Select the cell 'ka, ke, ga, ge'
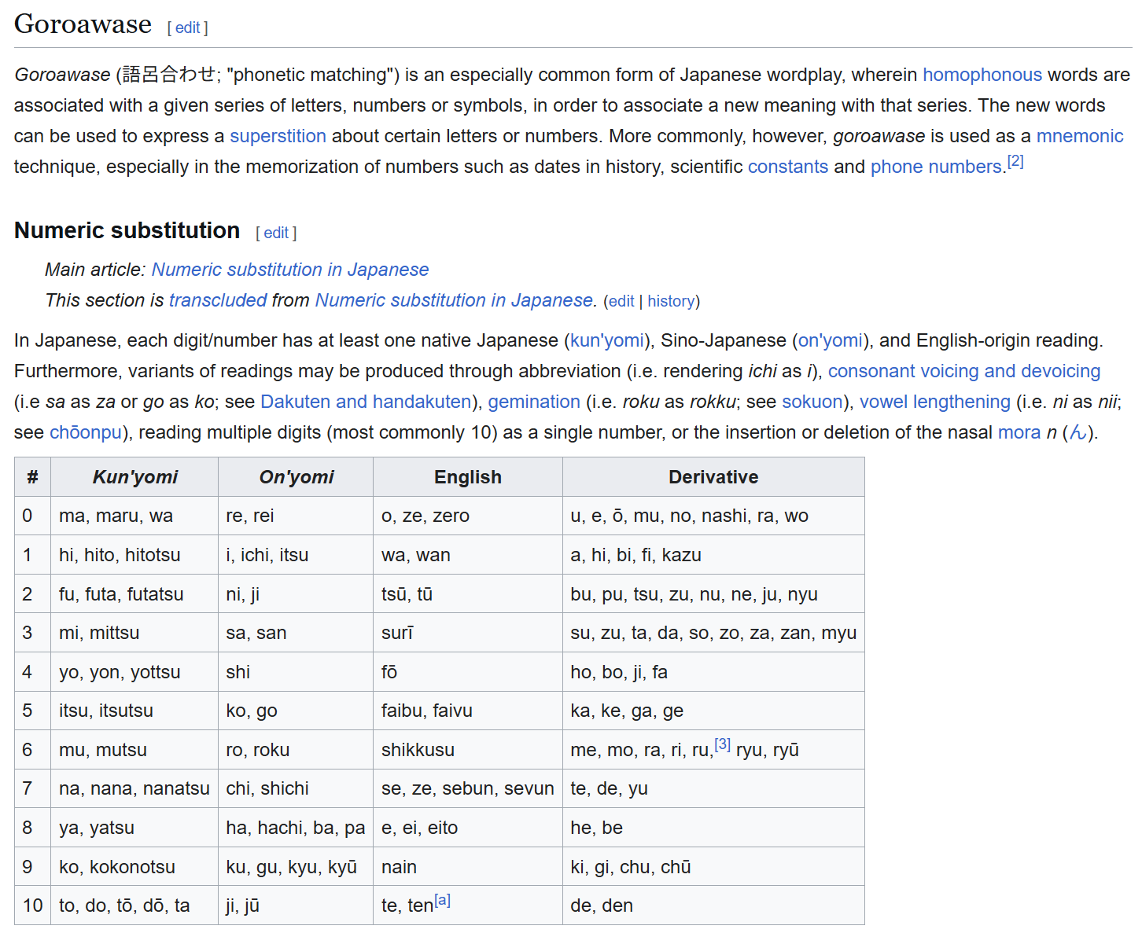The height and width of the screenshot is (944, 1142). [713, 711]
